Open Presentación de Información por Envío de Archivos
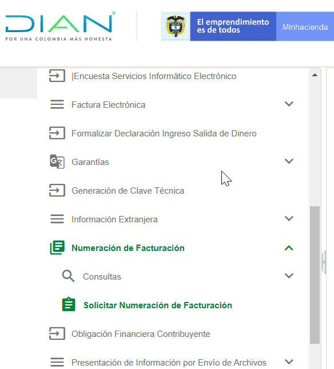Screen dimensions: 334x369 pyautogui.click(x=169, y=362)
